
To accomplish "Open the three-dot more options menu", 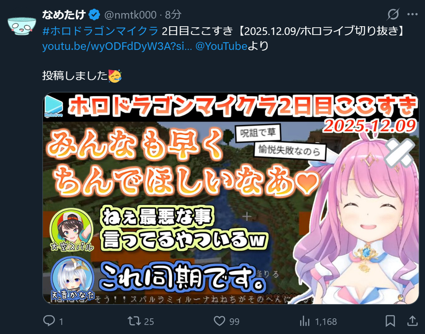I will (x=412, y=14).
